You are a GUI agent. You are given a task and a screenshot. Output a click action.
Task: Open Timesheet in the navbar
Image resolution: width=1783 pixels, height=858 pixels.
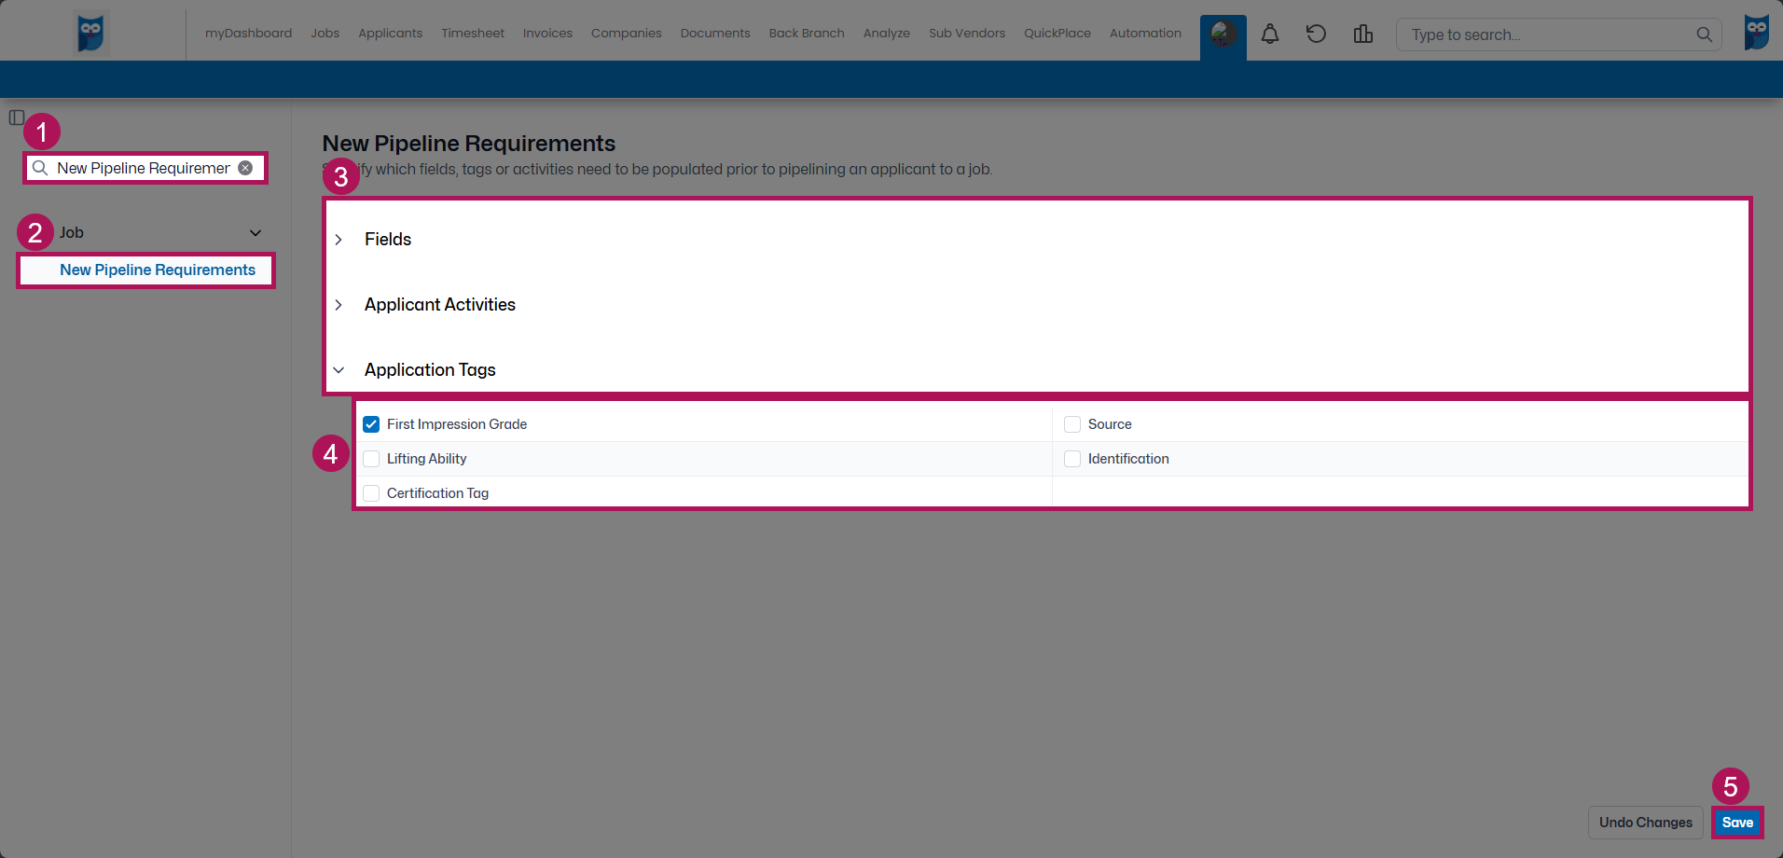[x=473, y=34]
